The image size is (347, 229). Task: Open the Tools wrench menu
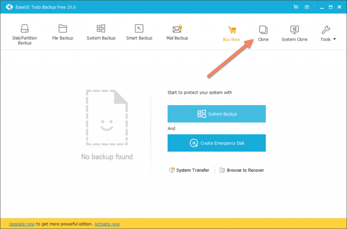[x=326, y=34]
